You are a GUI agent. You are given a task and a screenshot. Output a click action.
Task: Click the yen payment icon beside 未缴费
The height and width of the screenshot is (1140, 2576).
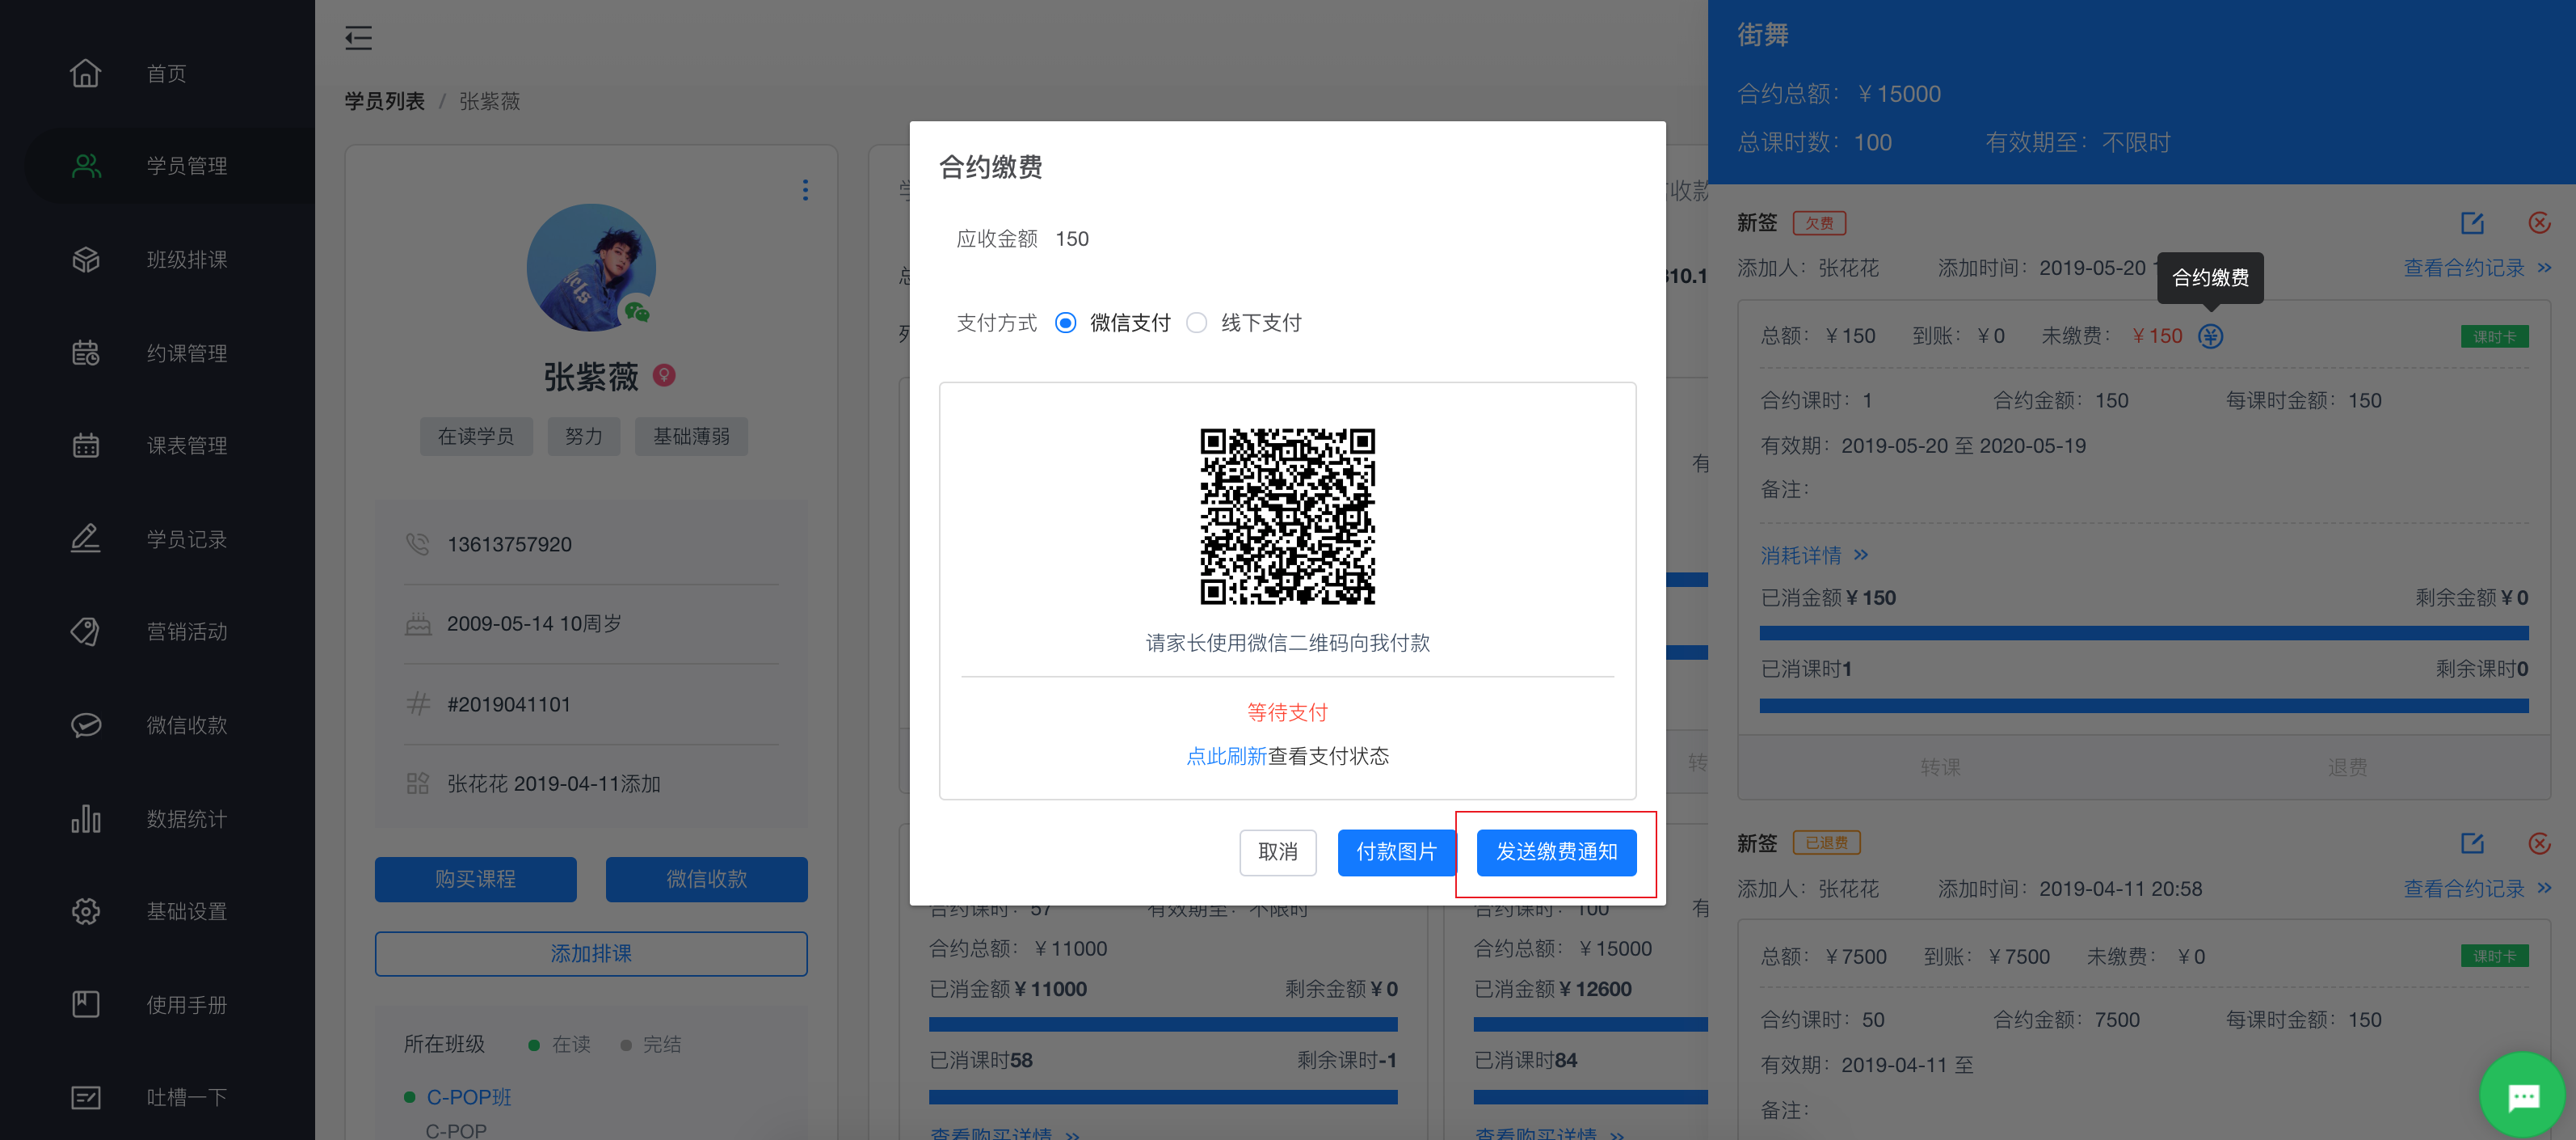coord(2210,336)
